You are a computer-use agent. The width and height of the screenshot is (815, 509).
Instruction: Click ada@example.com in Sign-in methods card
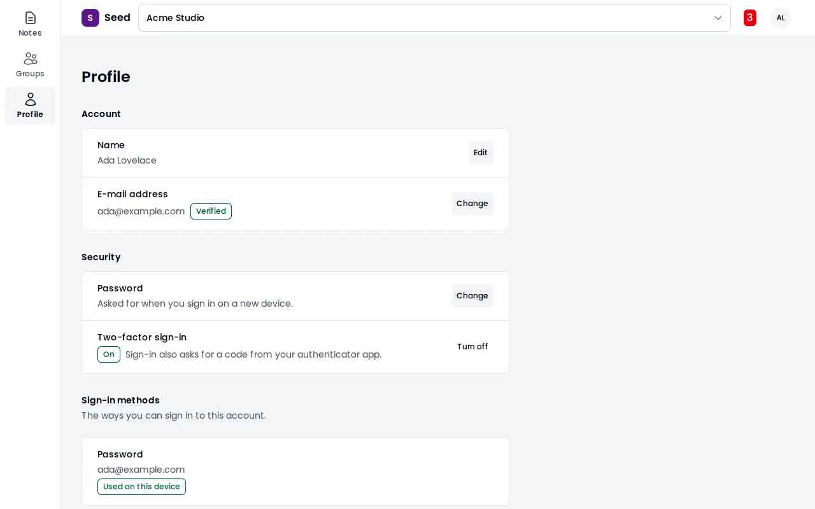141,470
